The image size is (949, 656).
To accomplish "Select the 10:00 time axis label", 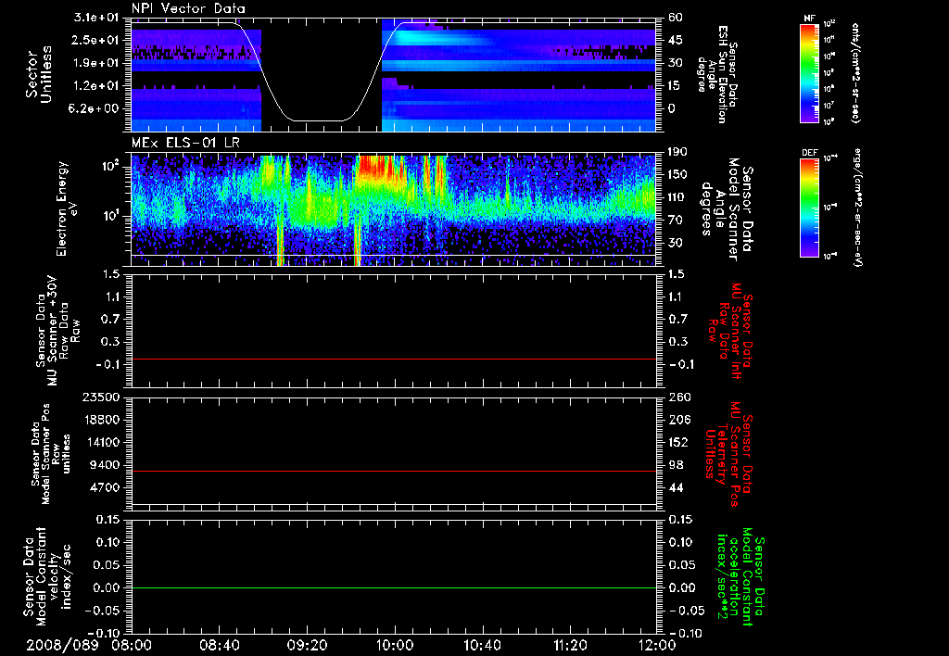I will pos(395,646).
